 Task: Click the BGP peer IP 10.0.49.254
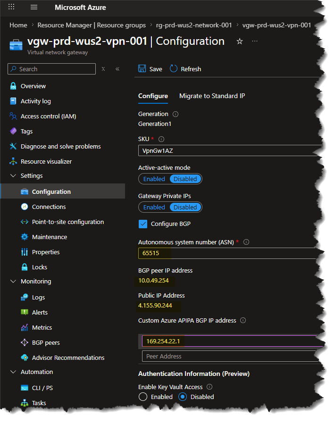click(153, 281)
